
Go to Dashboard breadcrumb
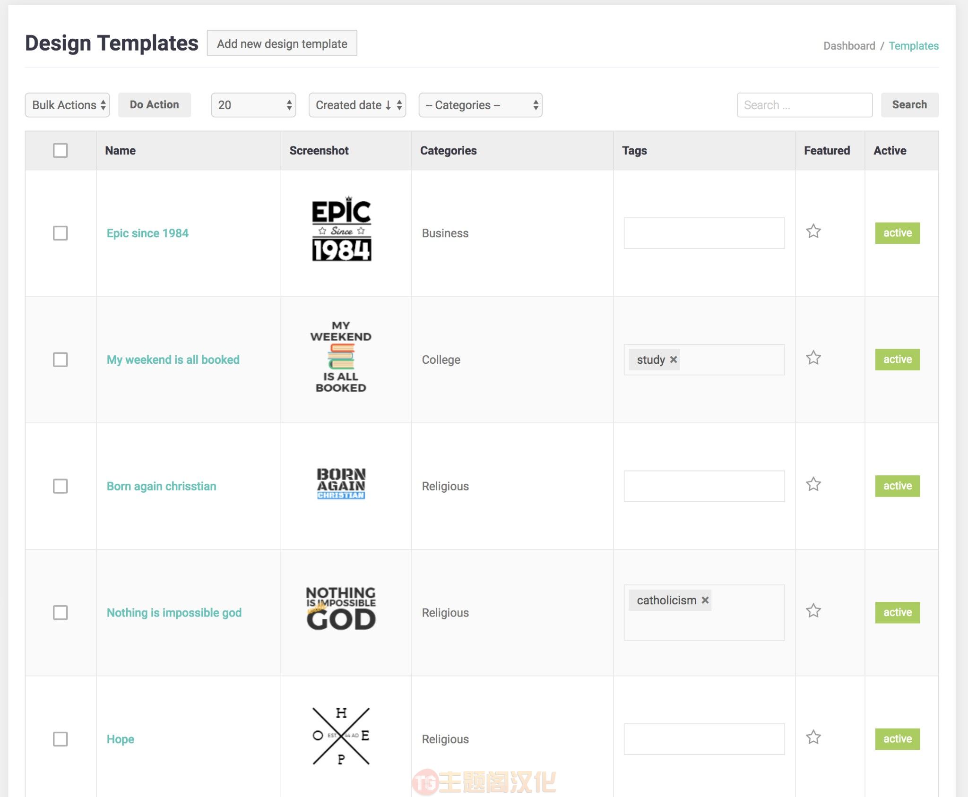click(x=849, y=46)
